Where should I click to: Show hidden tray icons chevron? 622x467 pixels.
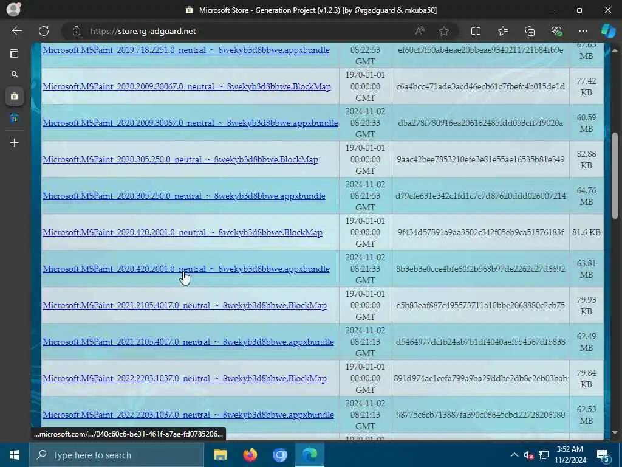click(514, 455)
